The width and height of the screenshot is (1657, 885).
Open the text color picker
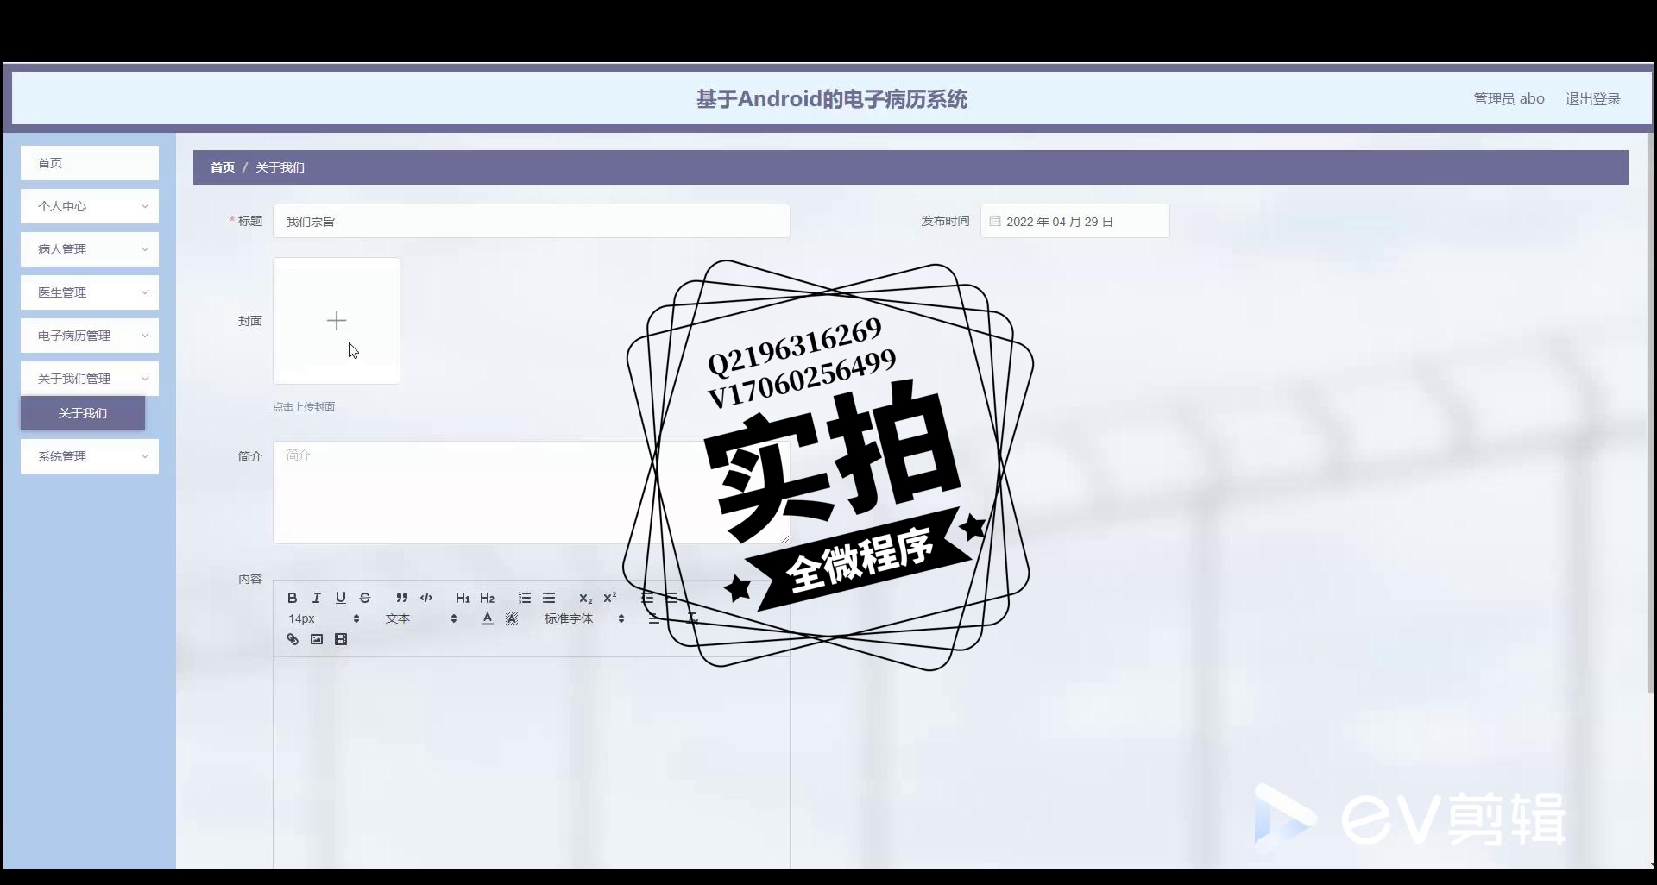tap(488, 618)
